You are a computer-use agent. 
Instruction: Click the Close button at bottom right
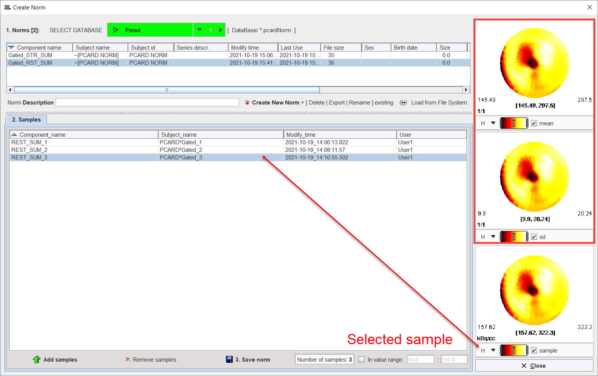tap(534, 365)
